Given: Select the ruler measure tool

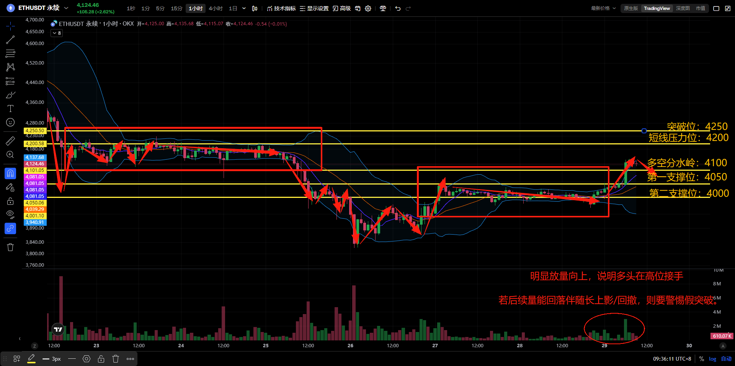Looking at the screenshot, I should (10, 141).
